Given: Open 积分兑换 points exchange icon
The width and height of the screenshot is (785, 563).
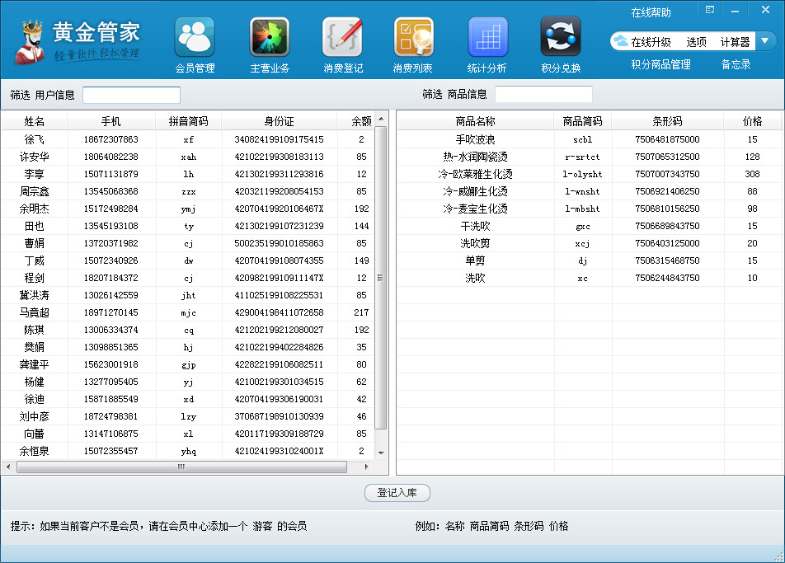Looking at the screenshot, I should tap(561, 38).
